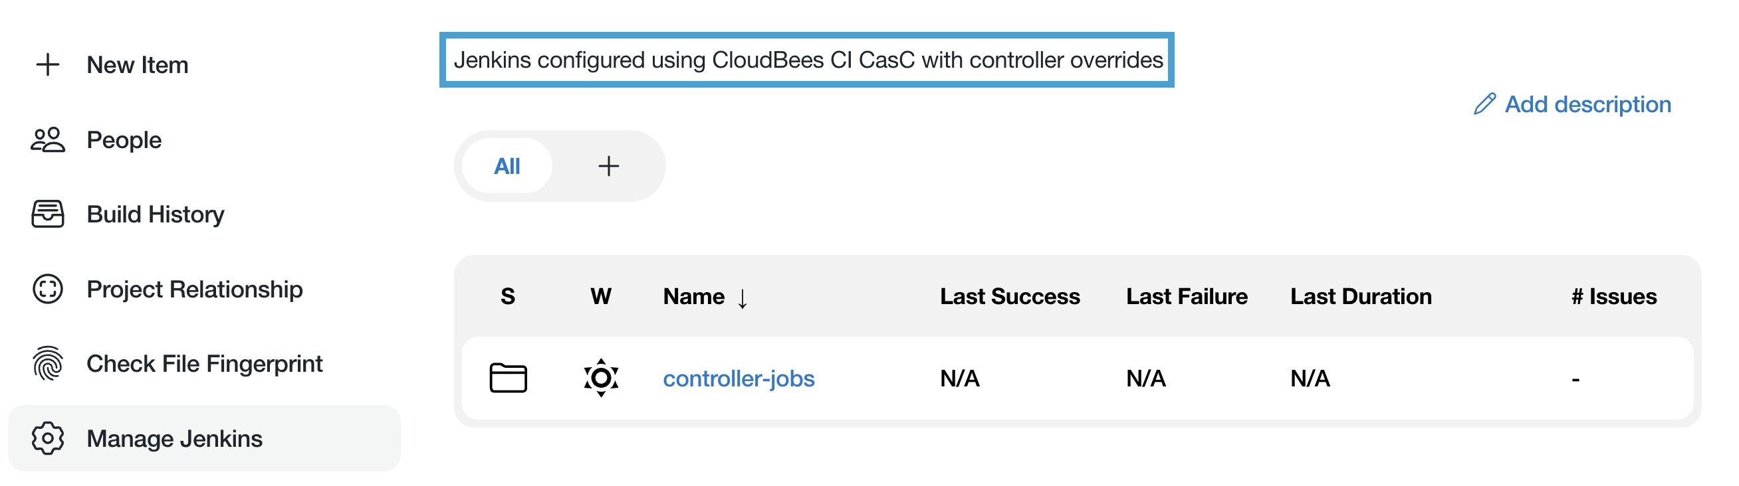Sort table by Last Success column

(1009, 297)
